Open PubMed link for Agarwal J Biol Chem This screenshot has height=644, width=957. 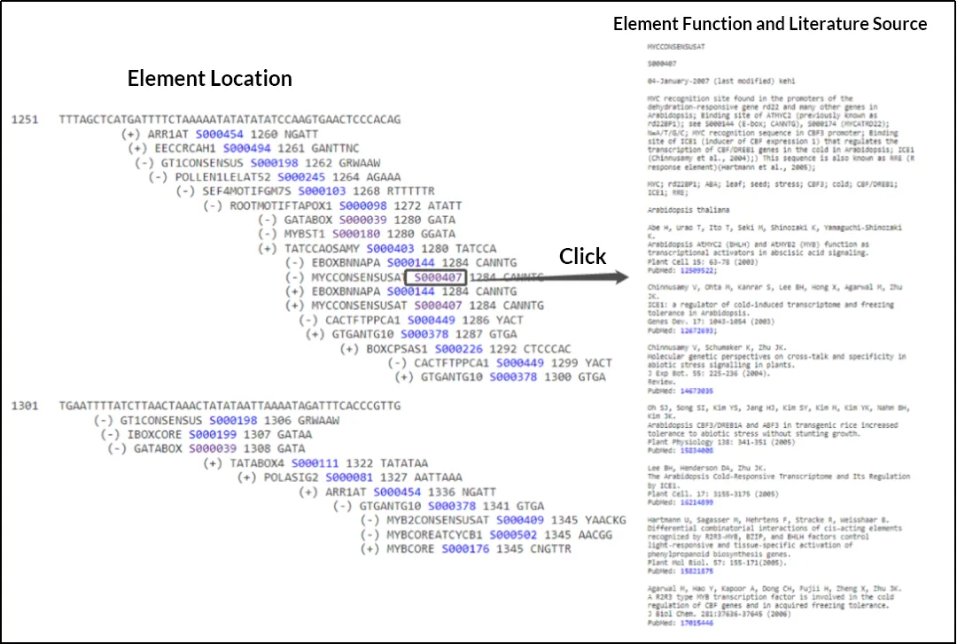click(696, 624)
